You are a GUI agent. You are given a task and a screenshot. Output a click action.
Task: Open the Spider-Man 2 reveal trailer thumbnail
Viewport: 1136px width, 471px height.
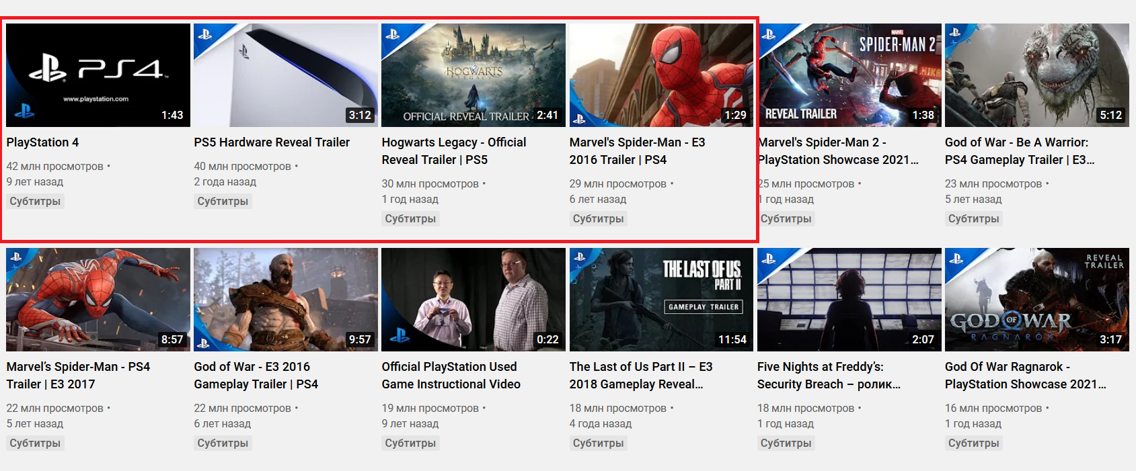tap(850, 75)
